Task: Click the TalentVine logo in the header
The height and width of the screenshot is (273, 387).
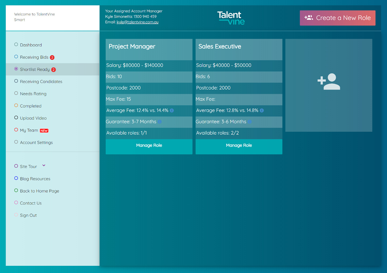Action: pos(231,18)
